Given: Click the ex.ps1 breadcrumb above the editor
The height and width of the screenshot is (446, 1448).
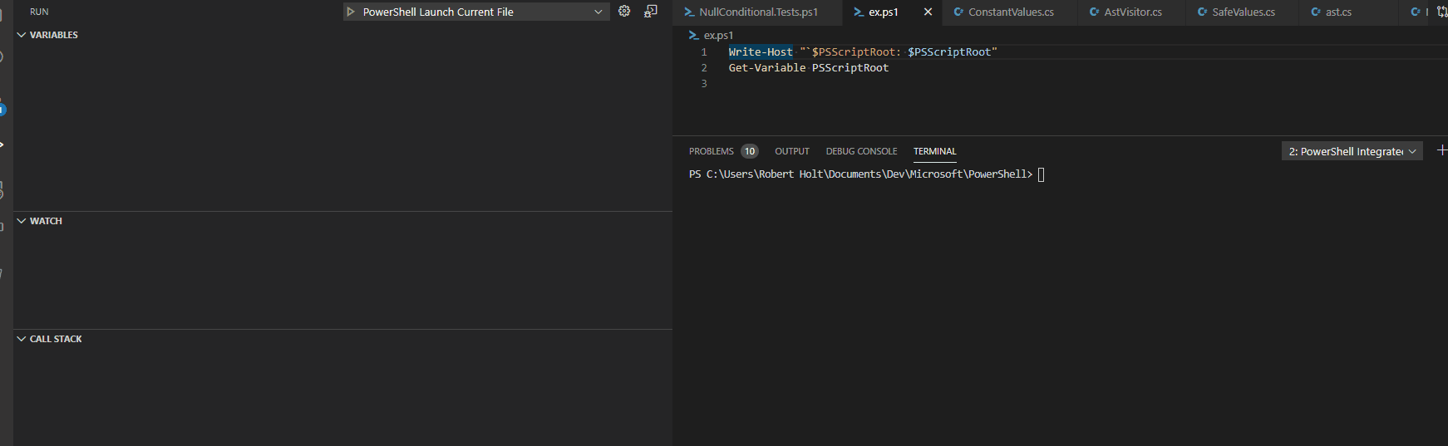Looking at the screenshot, I should (718, 35).
